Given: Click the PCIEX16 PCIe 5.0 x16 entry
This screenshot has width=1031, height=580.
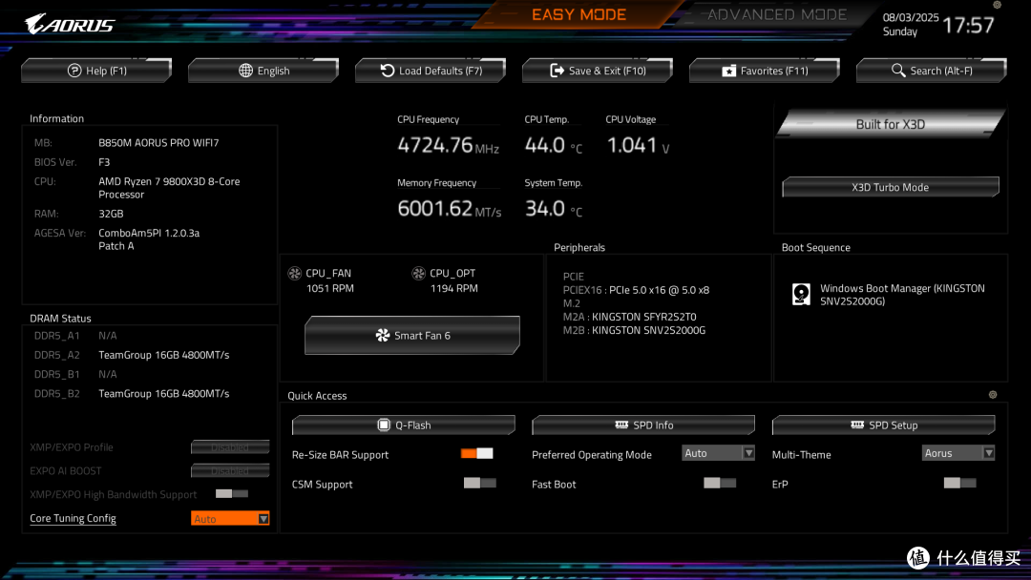Looking at the screenshot, I should pos(636,290).
